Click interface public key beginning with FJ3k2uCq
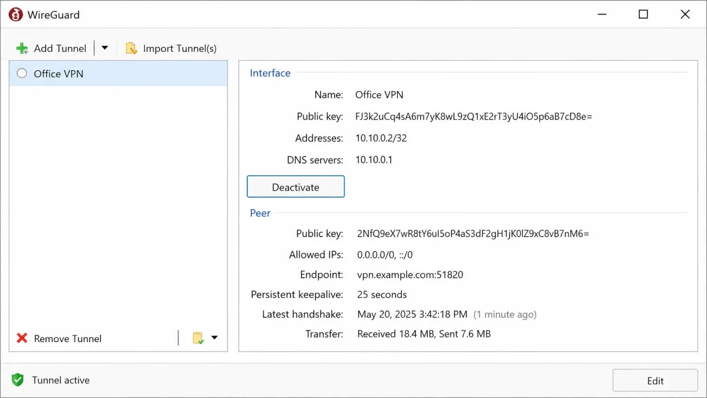707x398 pixels. [474, 116]
